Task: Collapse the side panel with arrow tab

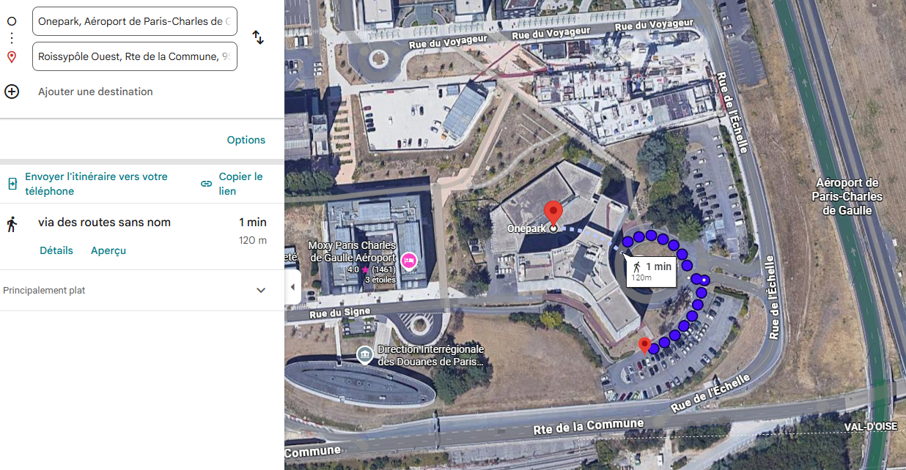Action: (x=292, y=287)
